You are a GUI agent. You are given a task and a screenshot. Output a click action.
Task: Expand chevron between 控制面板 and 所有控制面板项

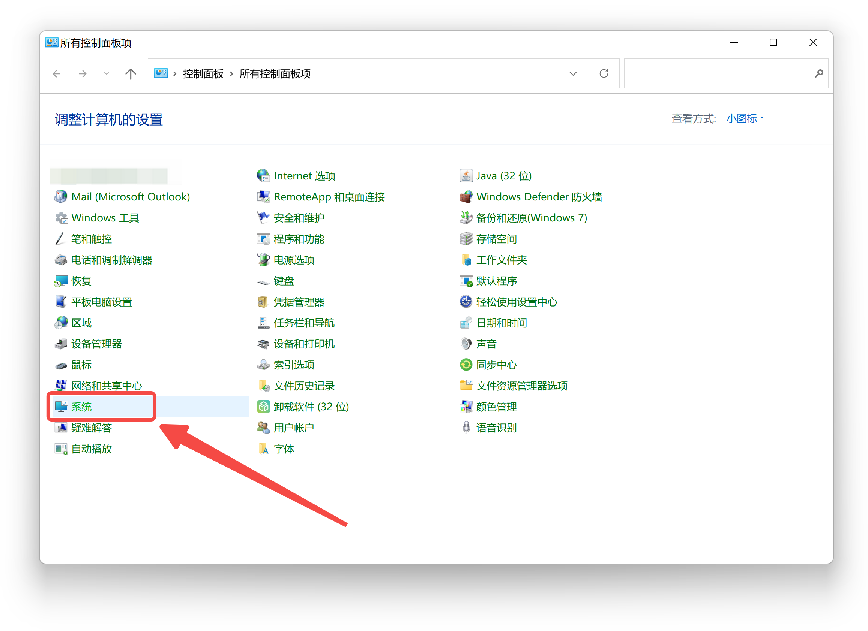pyautogui.click(x=231, y=74)
